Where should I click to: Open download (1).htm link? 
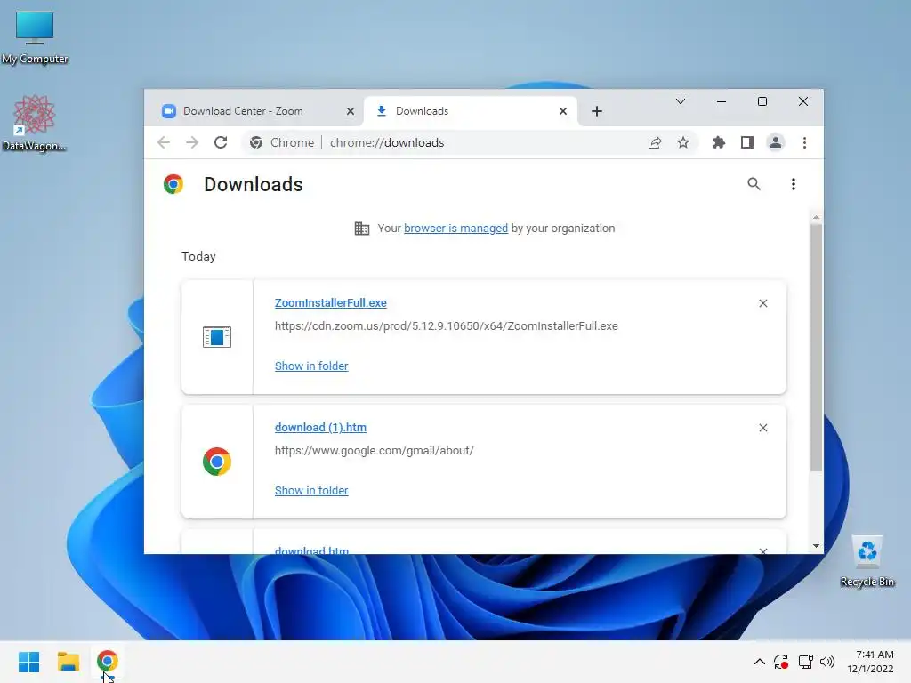320,428
